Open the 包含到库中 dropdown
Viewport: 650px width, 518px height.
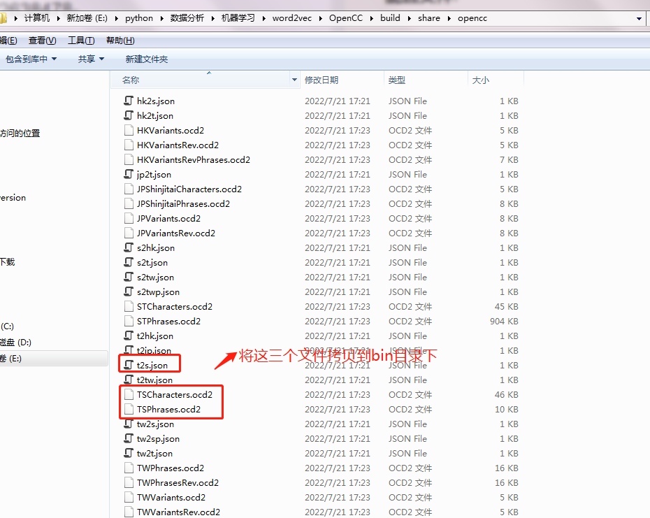coord(31,59)
